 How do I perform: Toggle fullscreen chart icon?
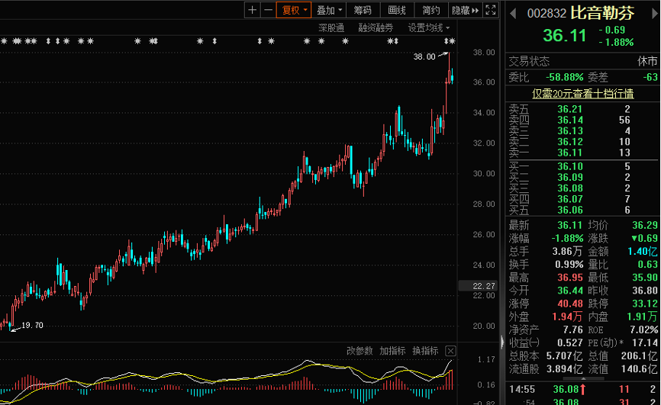click(x=491, y=10)
